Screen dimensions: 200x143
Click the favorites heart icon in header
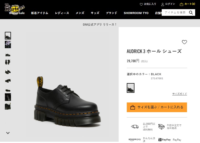[x=141, y=4]
